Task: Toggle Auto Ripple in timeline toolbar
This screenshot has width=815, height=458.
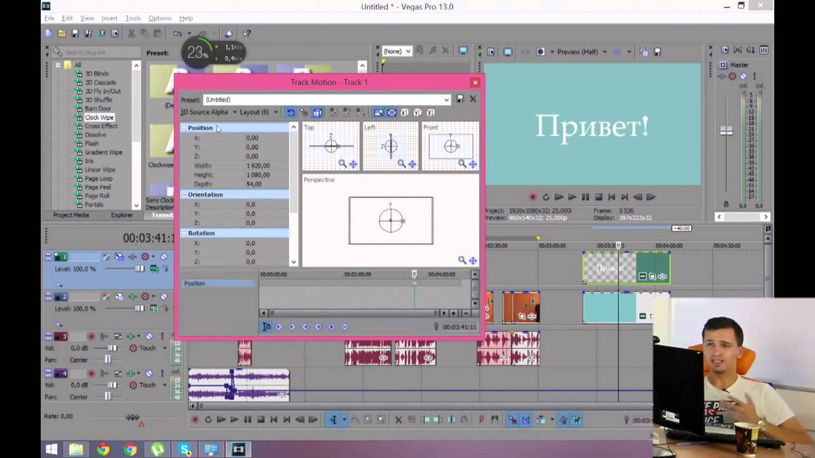Action: [x=540, y=420]
